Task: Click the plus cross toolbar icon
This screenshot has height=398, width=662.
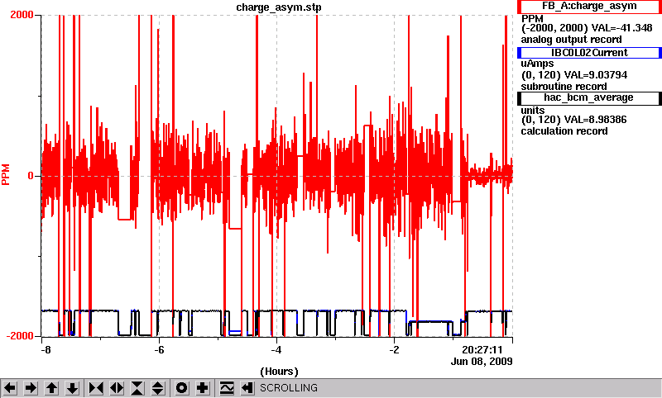Action: [x=203, y=388]
